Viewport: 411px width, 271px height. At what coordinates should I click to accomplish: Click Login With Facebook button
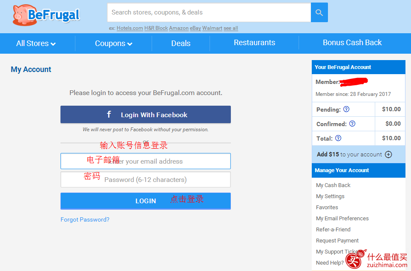click(146, 115)
